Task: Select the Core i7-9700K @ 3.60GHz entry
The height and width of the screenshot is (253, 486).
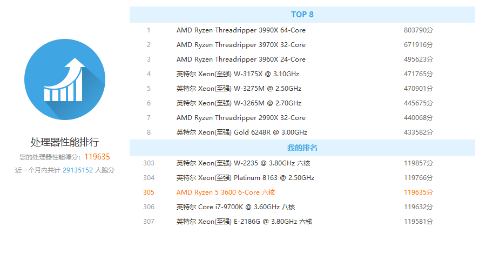Action: 235,207
